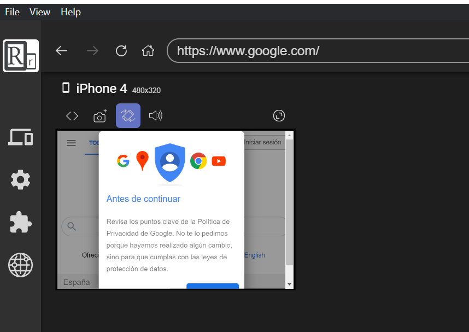
Task: Take screenshot of iPhone 4 device
Action: coord(100,116)
